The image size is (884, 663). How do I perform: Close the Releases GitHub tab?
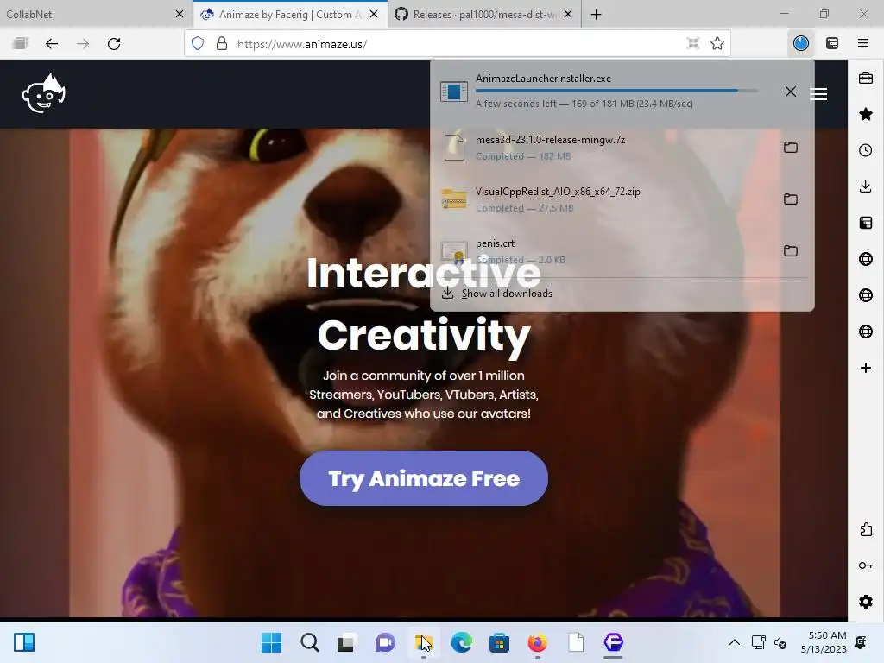pyautogui.click(x=568, y=14)
